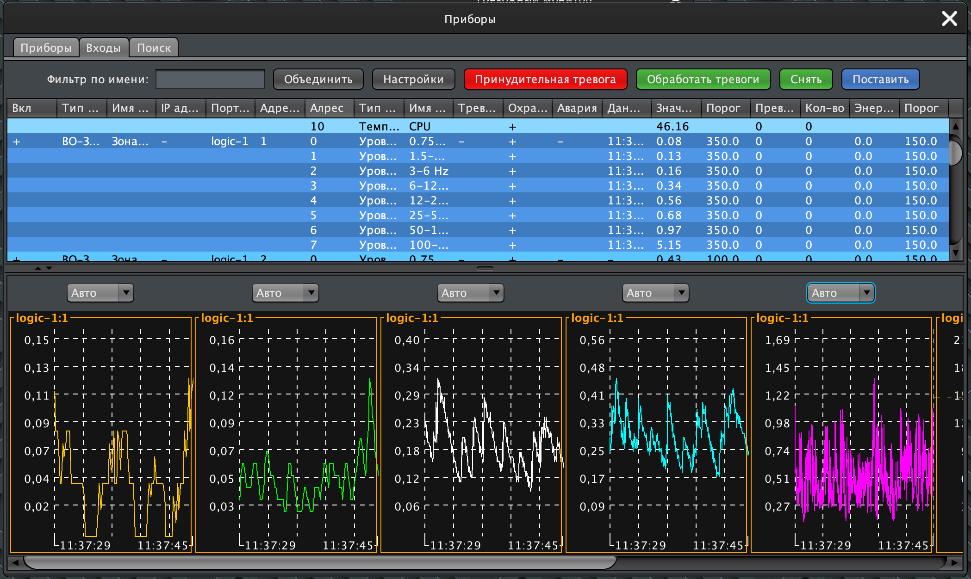Image resolution: width=971 pixels, height=579 pixels.
Task: Toggle the Вкл plus cell of the first ВО-3 device row
Action: (x=17, y=142)
